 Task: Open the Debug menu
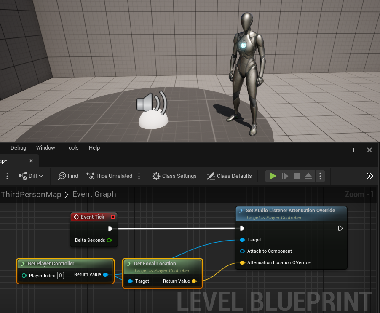pyautogui.click(x=18, y=148)
